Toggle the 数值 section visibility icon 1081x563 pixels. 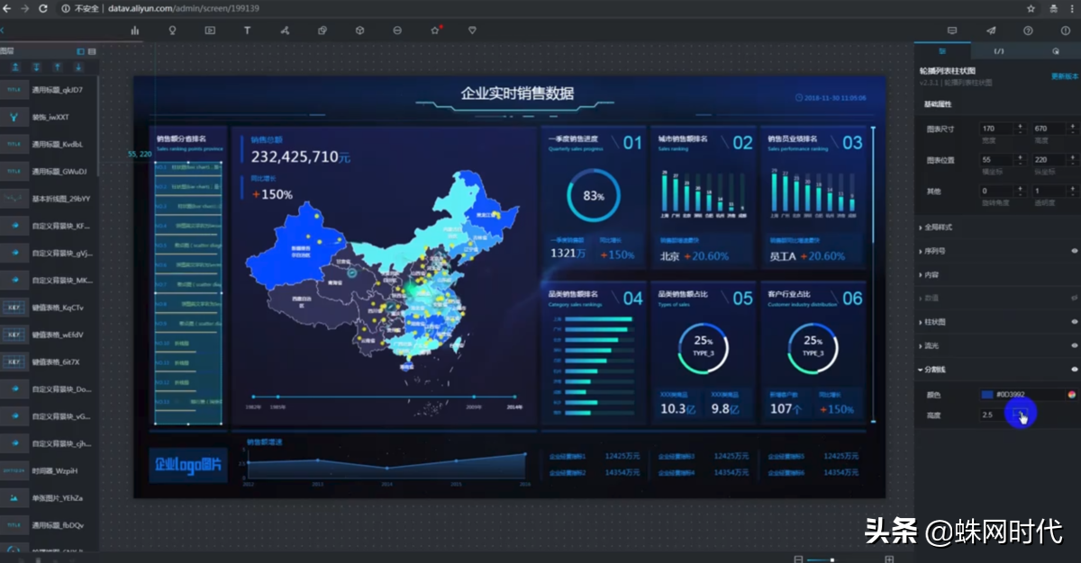pos(1074,298)
